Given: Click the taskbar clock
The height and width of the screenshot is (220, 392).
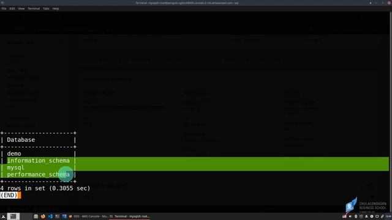Looking at the screenshot, I should point(388,216).
